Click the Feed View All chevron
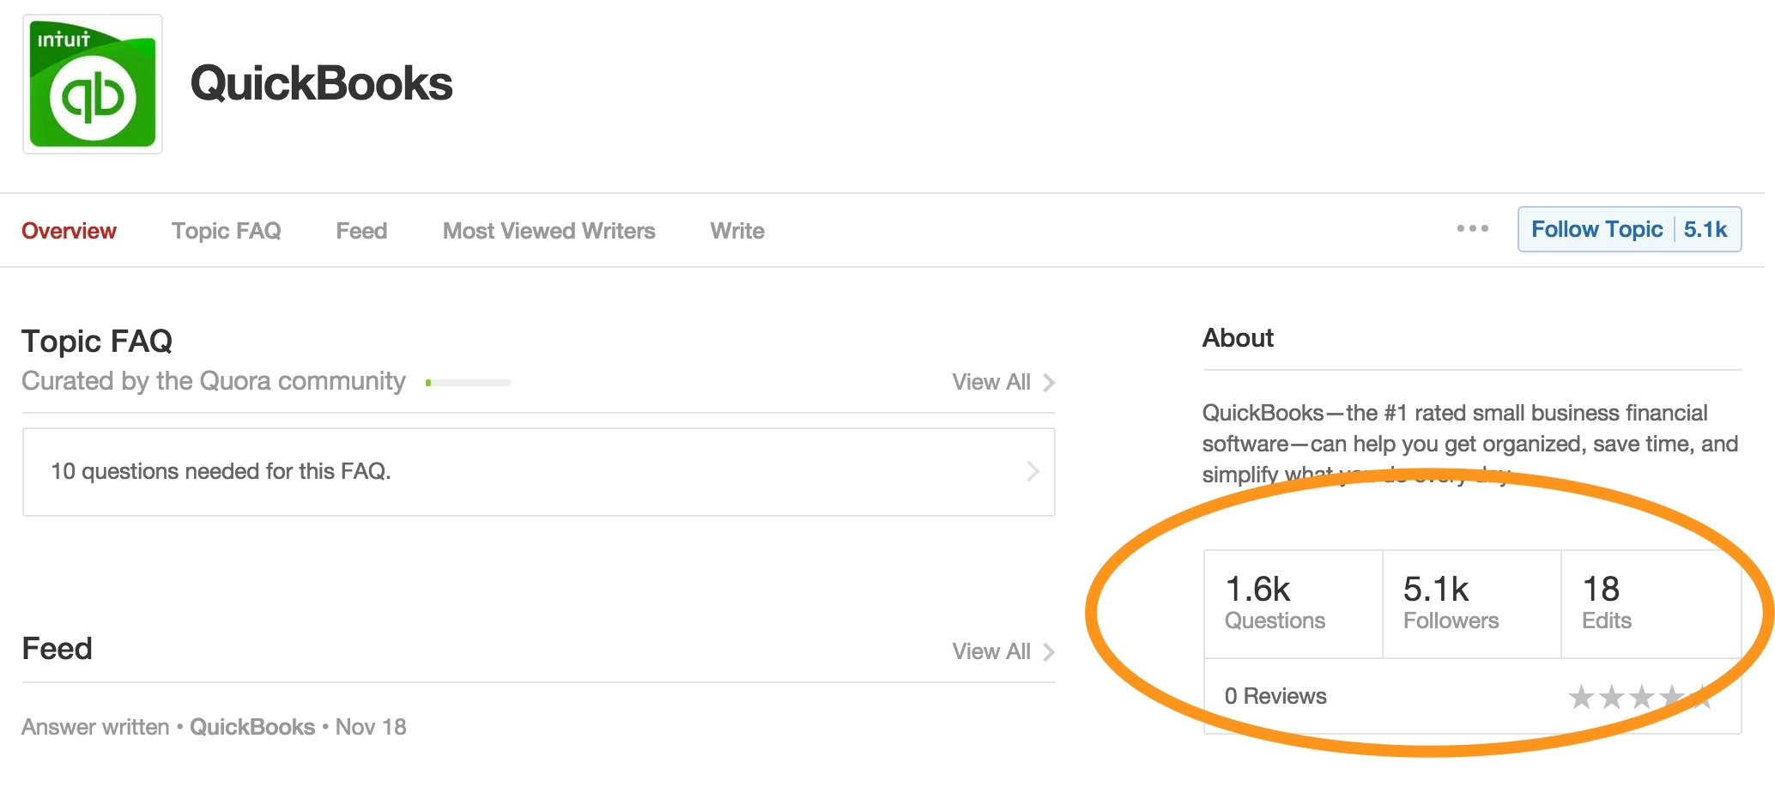Image resolution: width=1775 pixels, height=793 pixels. click(x=1049, y=652)
